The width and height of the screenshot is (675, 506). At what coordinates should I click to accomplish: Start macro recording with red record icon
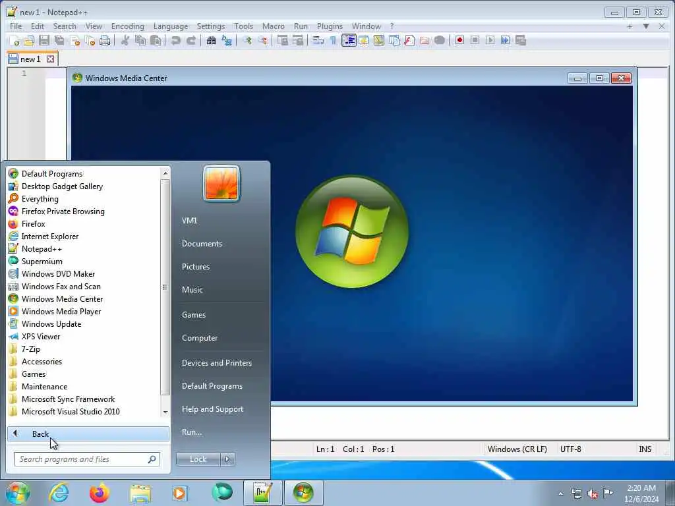click(x=459, y=40)
